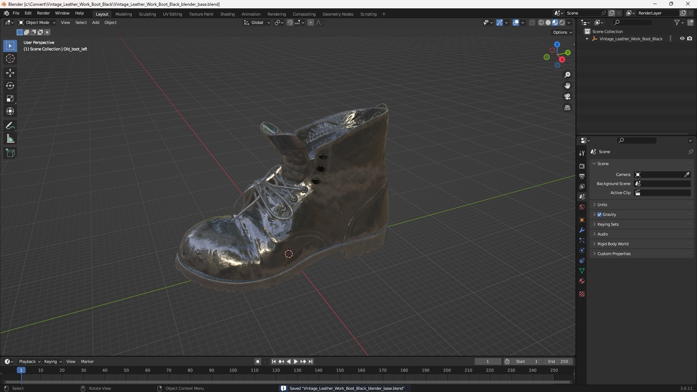This screenshot has width=697, height=392.
Task: Select the Transform tool
Action: [10, 111]
